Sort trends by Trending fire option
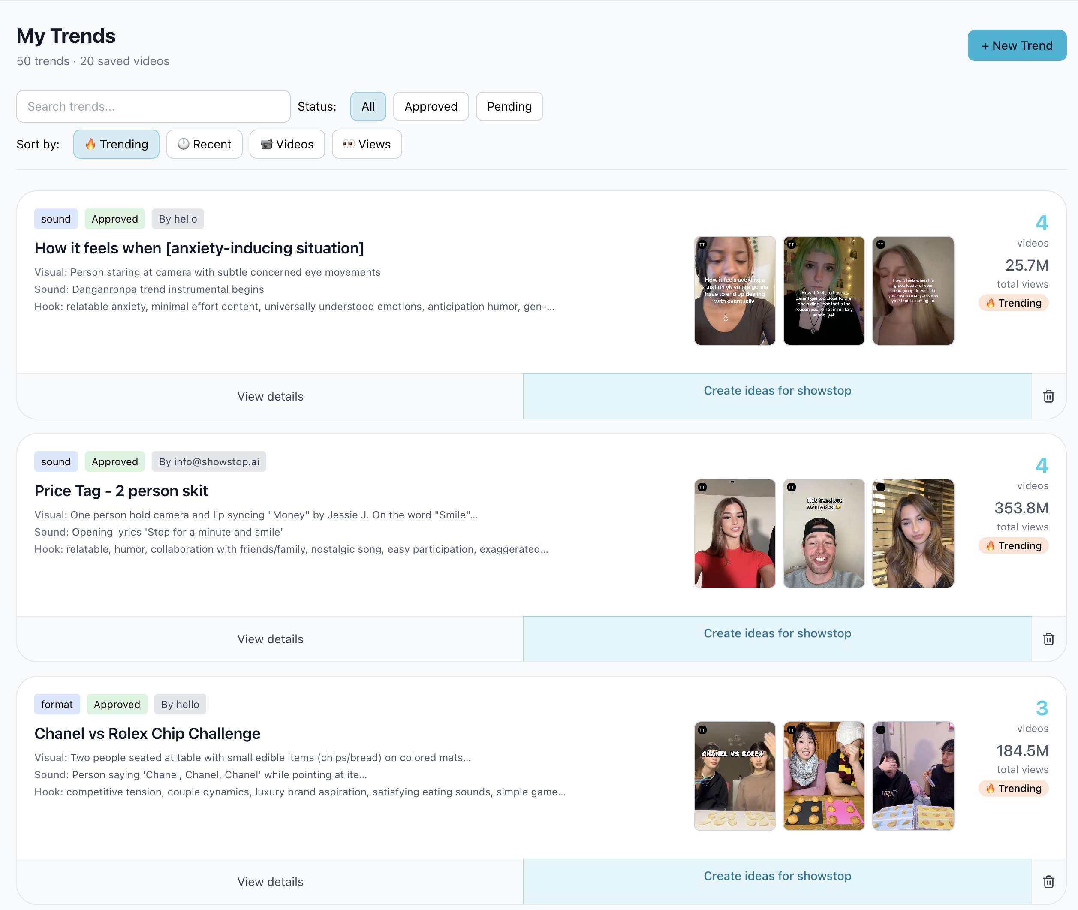1078x910 pixels. coord(116,144)
